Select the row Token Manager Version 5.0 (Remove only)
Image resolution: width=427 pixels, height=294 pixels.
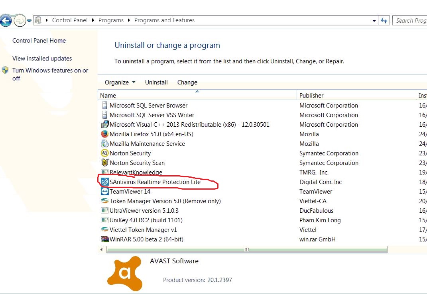click(x=262, y=201)
